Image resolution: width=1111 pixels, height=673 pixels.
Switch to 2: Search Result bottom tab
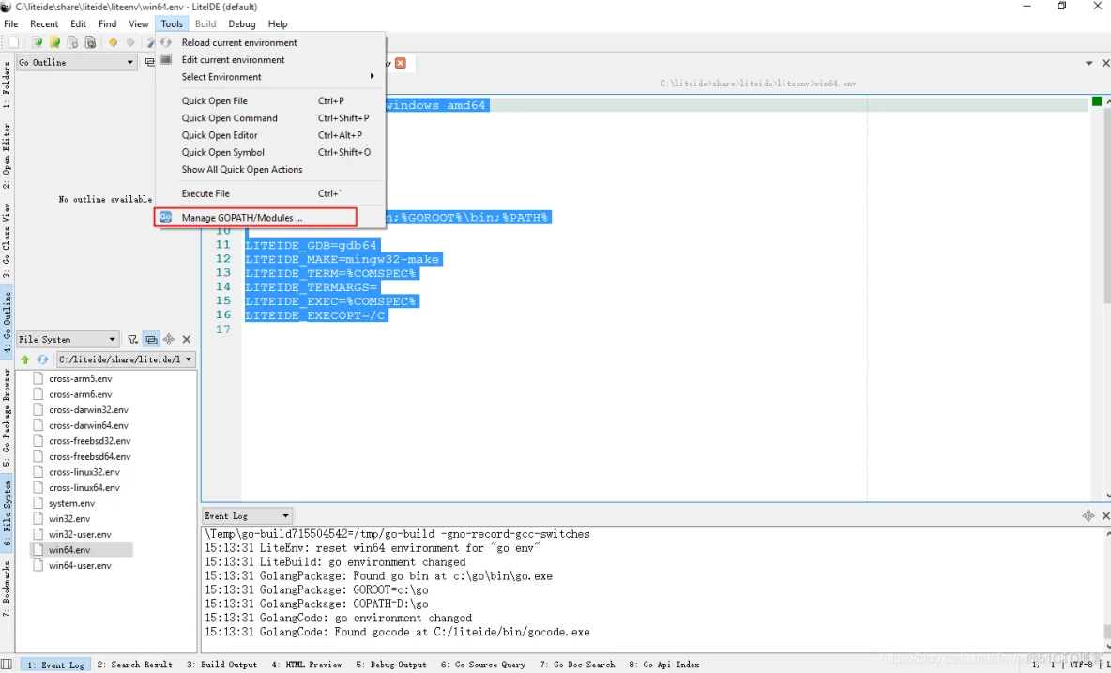[134, 665]
